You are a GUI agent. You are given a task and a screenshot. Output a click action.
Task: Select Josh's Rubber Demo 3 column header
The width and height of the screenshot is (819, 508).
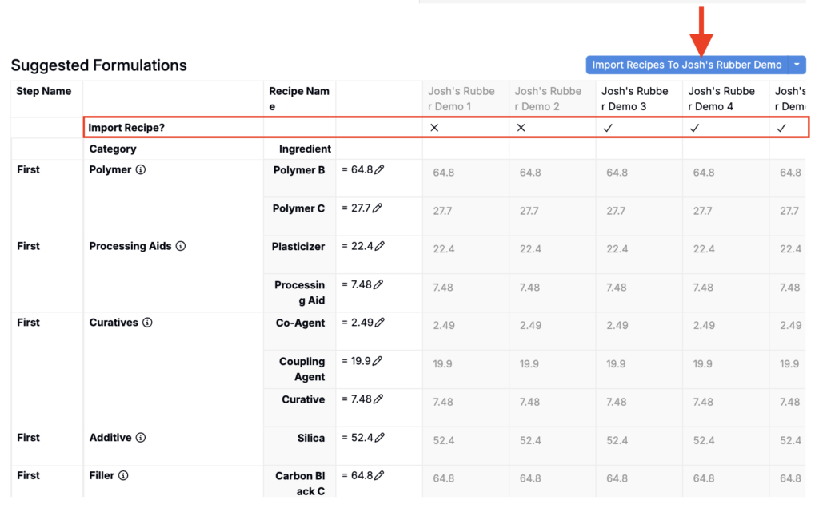(634, 98)
